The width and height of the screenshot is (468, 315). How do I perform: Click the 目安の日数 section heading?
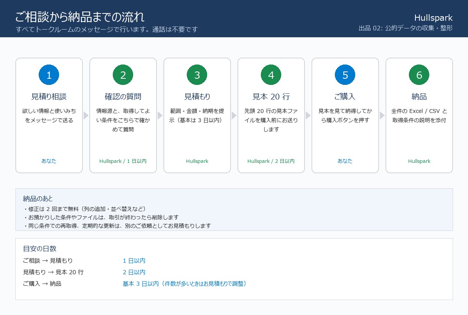pyautogui.click(x=40, y=249)
